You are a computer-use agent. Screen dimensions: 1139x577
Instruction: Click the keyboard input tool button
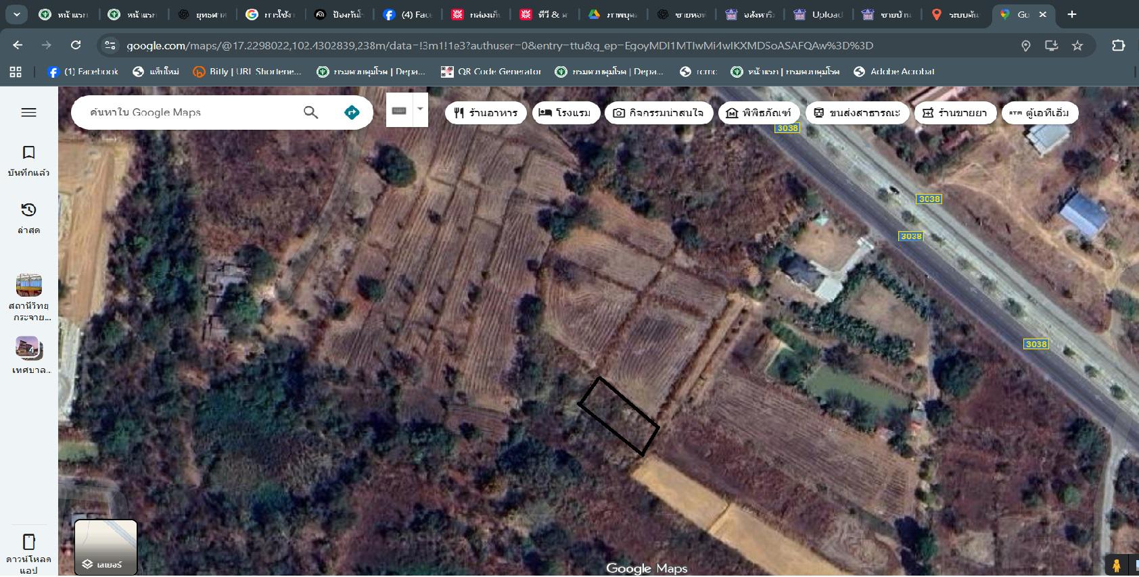click(399, 110)
